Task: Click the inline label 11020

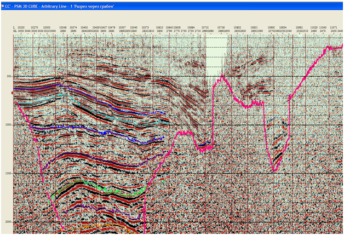Action: (314, 27)
